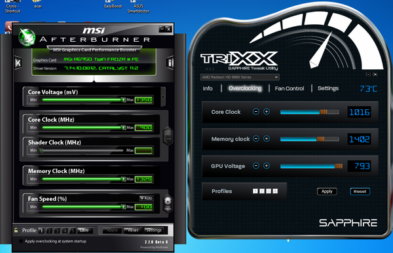Select TRIXX profile 2
The width and height of the screenshot is (393, 253).
coord(262,191)
